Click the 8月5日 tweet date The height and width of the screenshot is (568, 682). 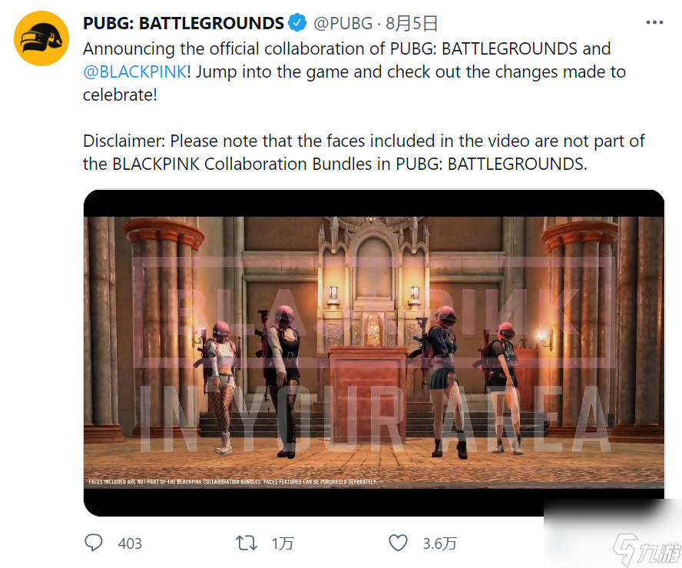(412, 23)
